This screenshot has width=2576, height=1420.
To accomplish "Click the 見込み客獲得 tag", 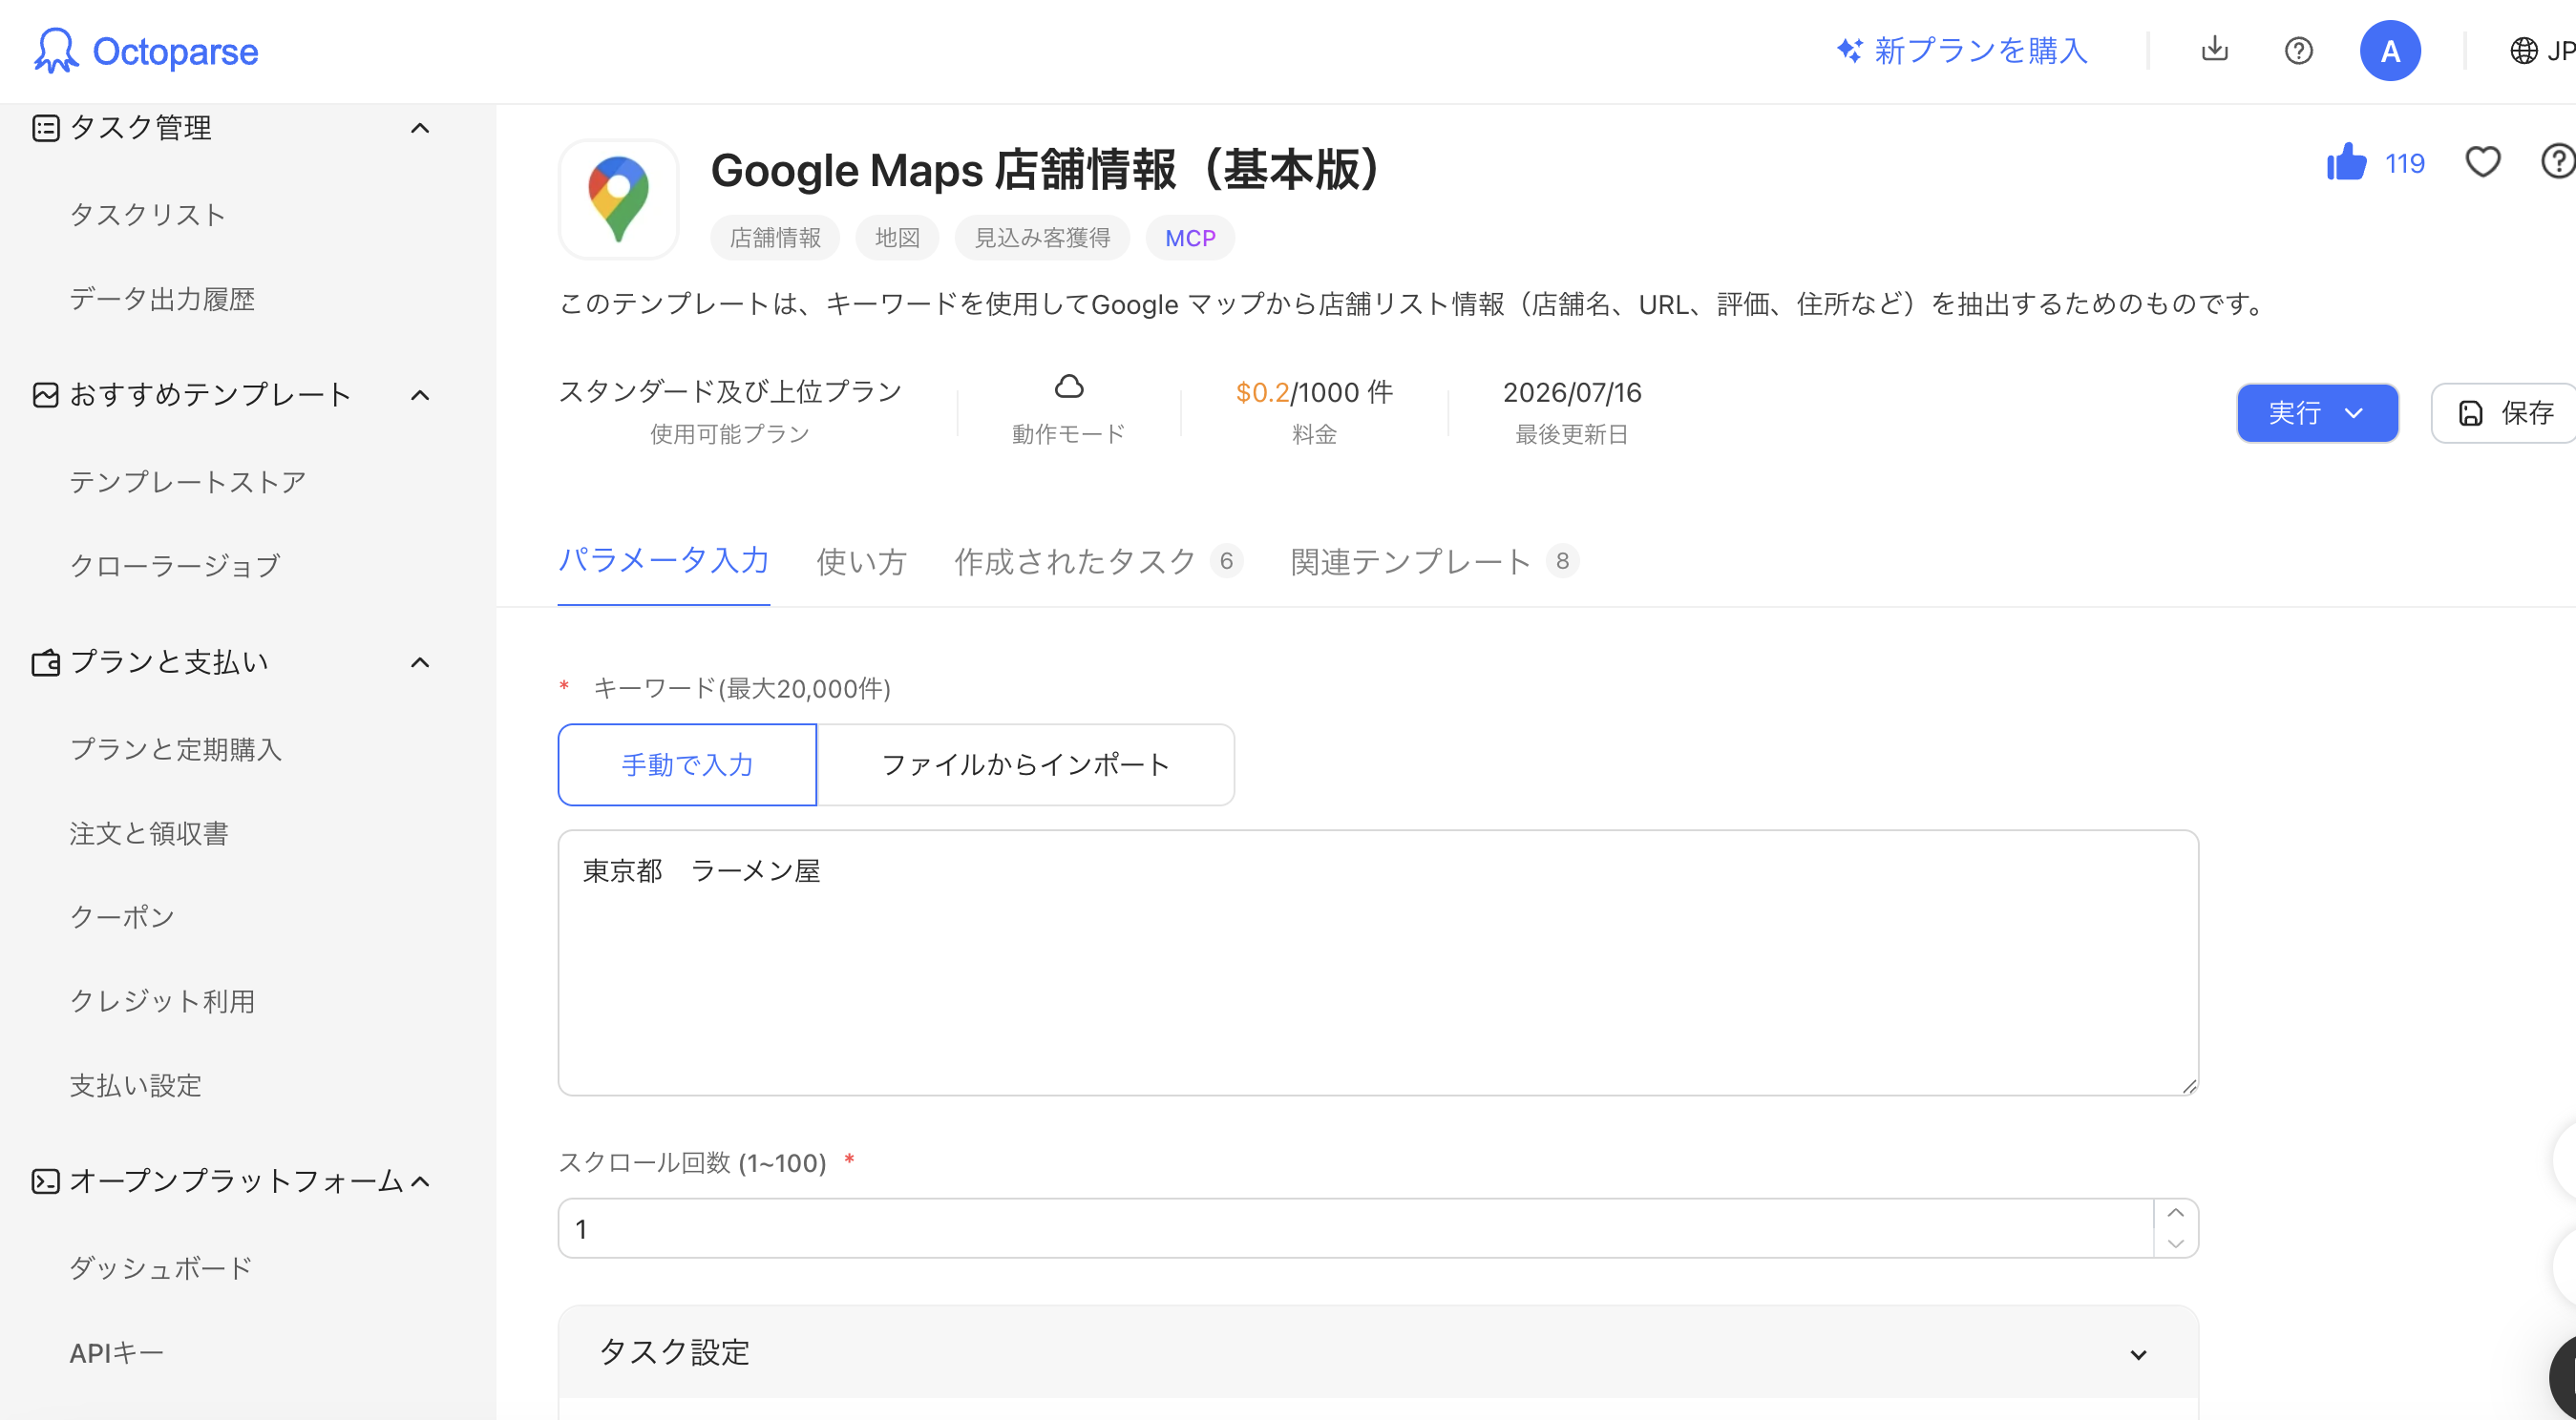I will click(1042, 238).
